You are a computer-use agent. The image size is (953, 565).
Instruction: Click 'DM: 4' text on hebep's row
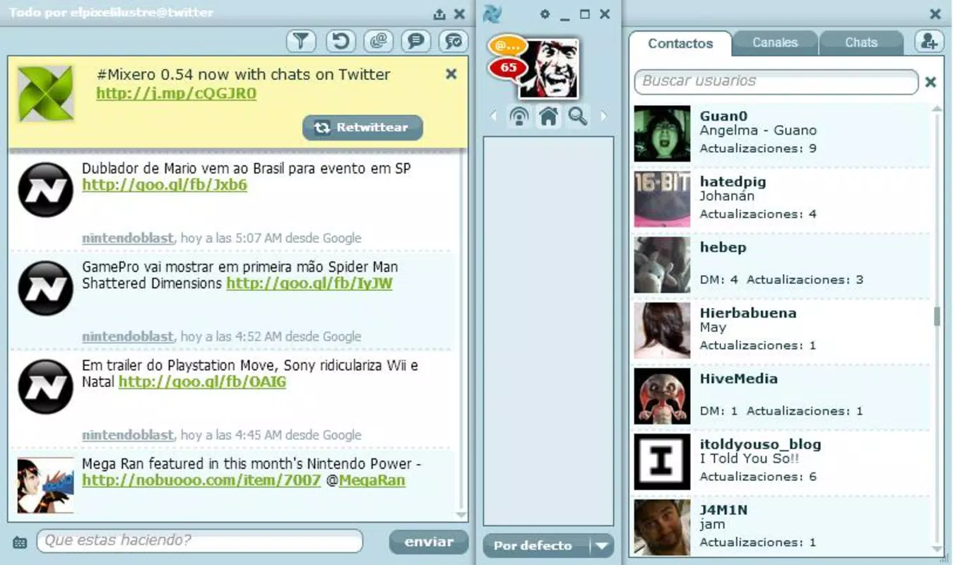pos(719,280)
